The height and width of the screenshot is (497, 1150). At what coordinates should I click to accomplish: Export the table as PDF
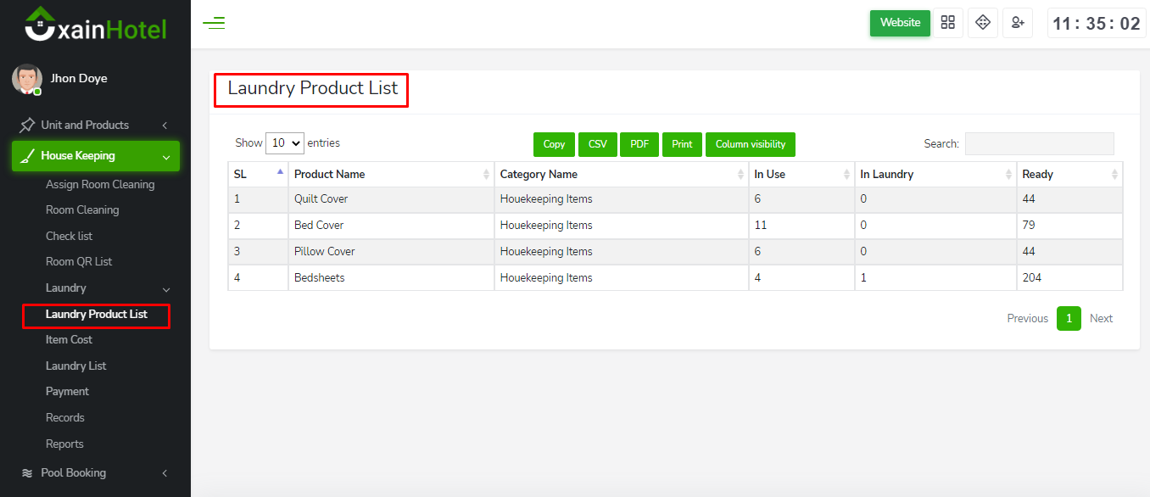pos(639,144)
